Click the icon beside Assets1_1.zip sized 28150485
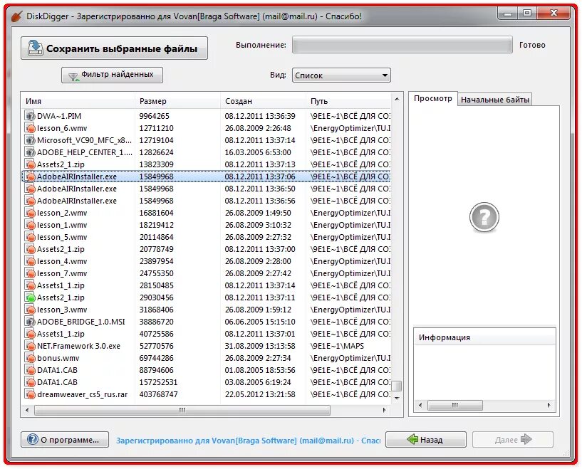 (30, 285)
